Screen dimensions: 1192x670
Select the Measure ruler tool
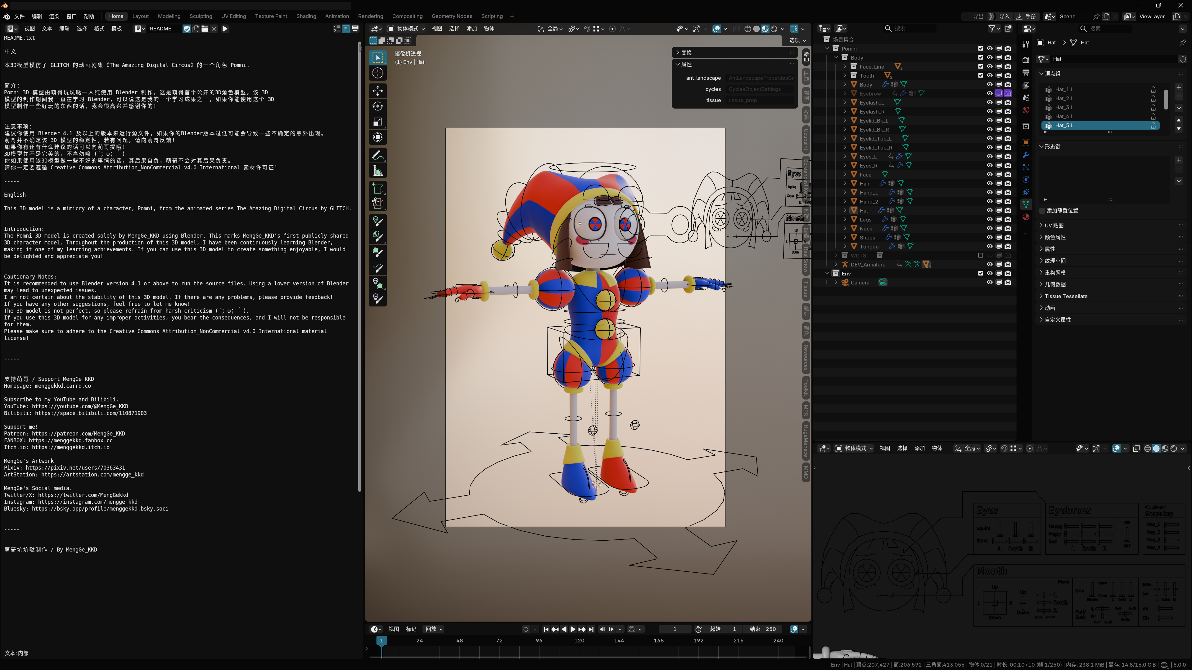[377, 171]
